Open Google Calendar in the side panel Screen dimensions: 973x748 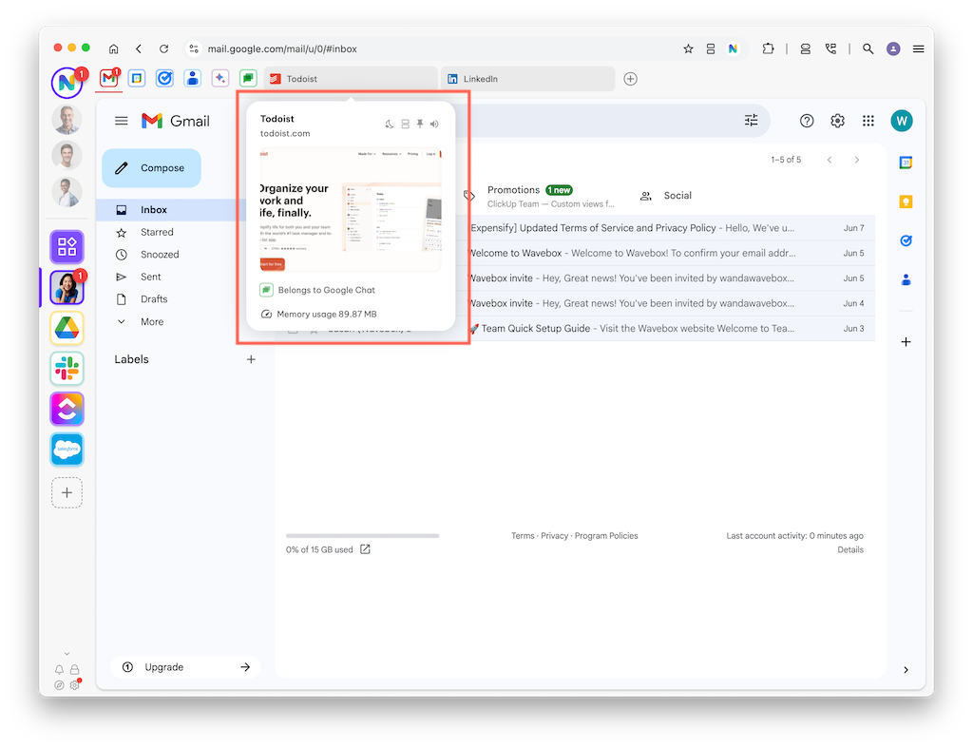pyautogui.click(x=906, y=163)
